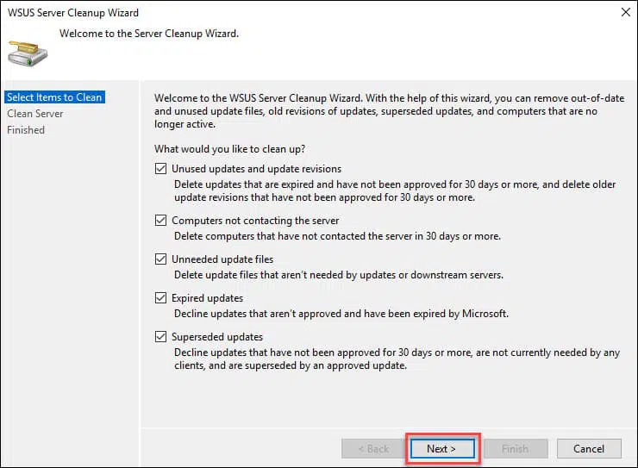Image resolution: width=638 pixels, height=468 pixels.
Task: Click description 'Decline updates that have not been approved for 30 days'
Action: pyautogui.click(x=397, y=359)
